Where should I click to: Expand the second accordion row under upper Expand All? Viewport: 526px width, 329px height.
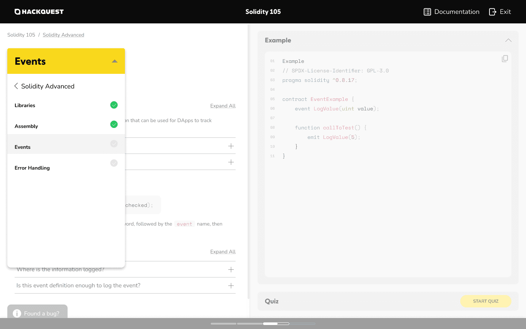(x=231, y=162)
